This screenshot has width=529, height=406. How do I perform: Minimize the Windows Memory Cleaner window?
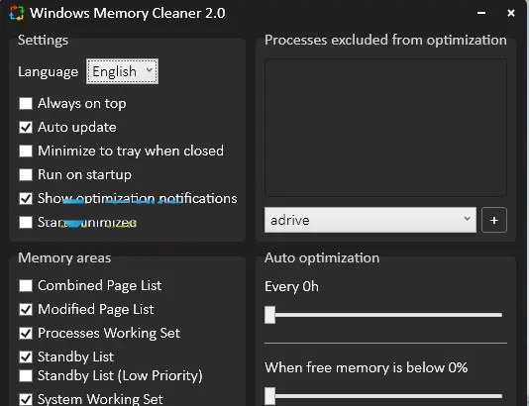pos(481,13)
